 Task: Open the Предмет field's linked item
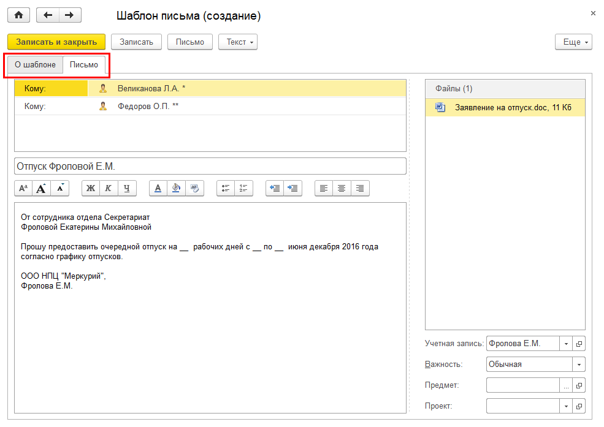tap(579, 385)
